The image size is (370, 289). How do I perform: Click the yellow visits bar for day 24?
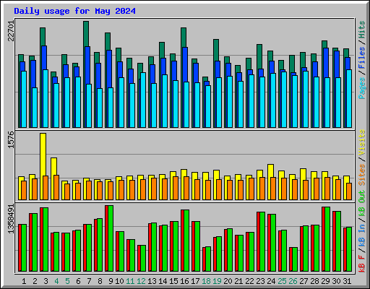pos(270,171)
